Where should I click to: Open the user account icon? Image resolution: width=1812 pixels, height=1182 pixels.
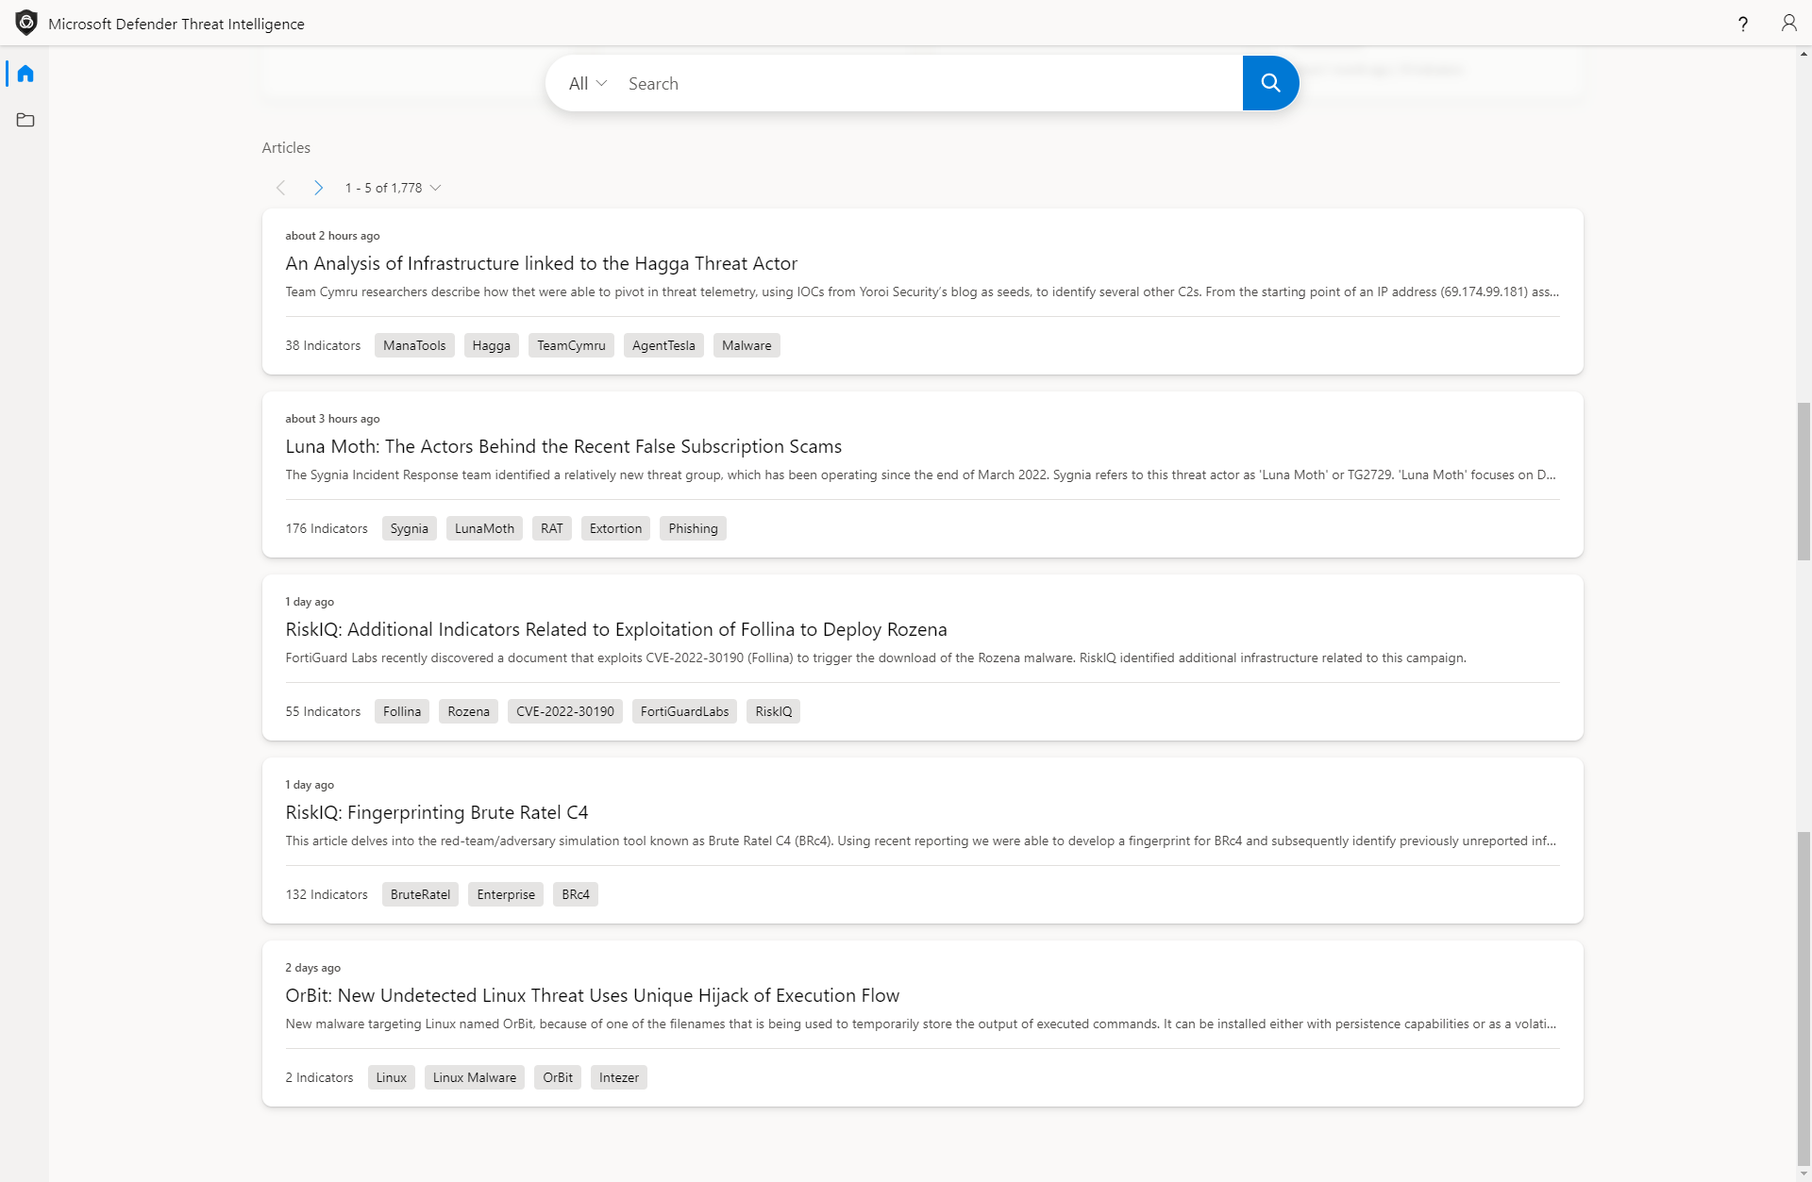[1788, 24]
